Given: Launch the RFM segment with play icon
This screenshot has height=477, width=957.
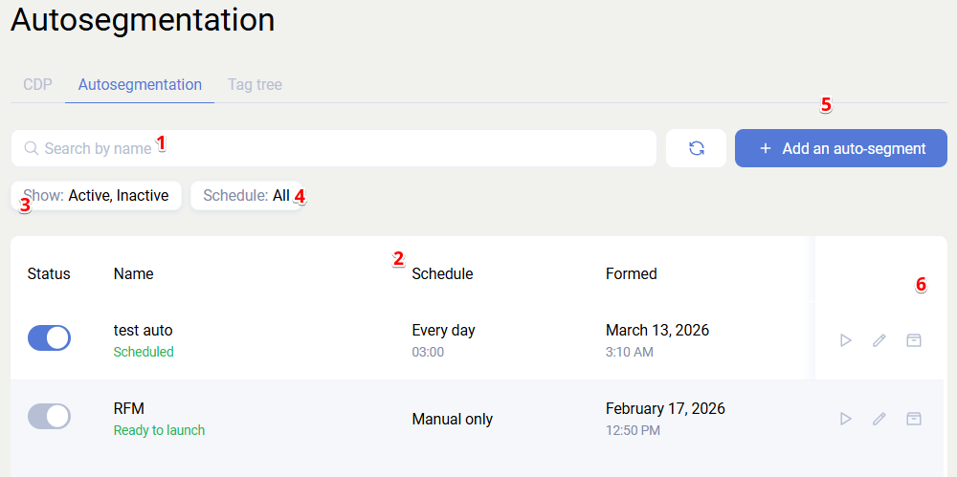Looking at the screenshot, I should [x=845, y=419].
